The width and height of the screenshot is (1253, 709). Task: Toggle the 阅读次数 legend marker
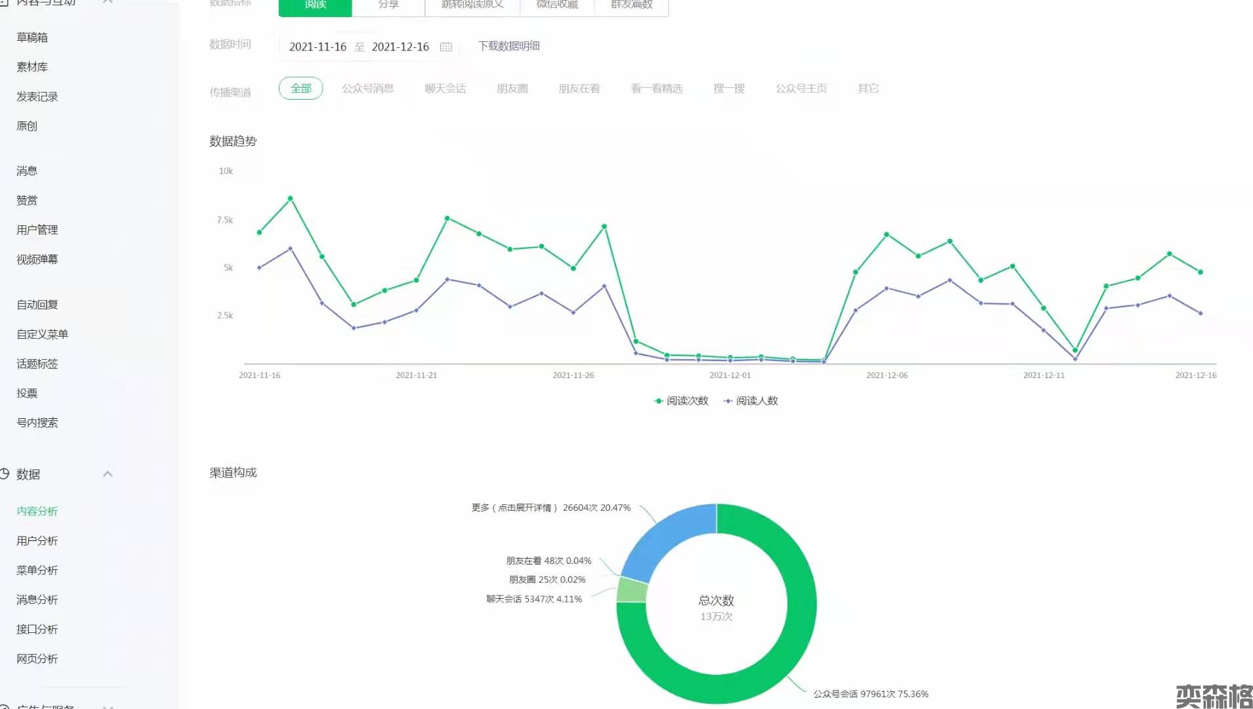(x=659, y=401)
